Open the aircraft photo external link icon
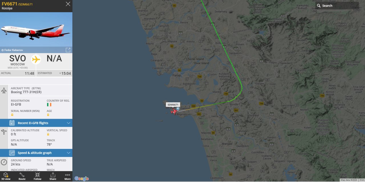Image resolution: width=365 pixels, height=182 pixels. point(68,50)
